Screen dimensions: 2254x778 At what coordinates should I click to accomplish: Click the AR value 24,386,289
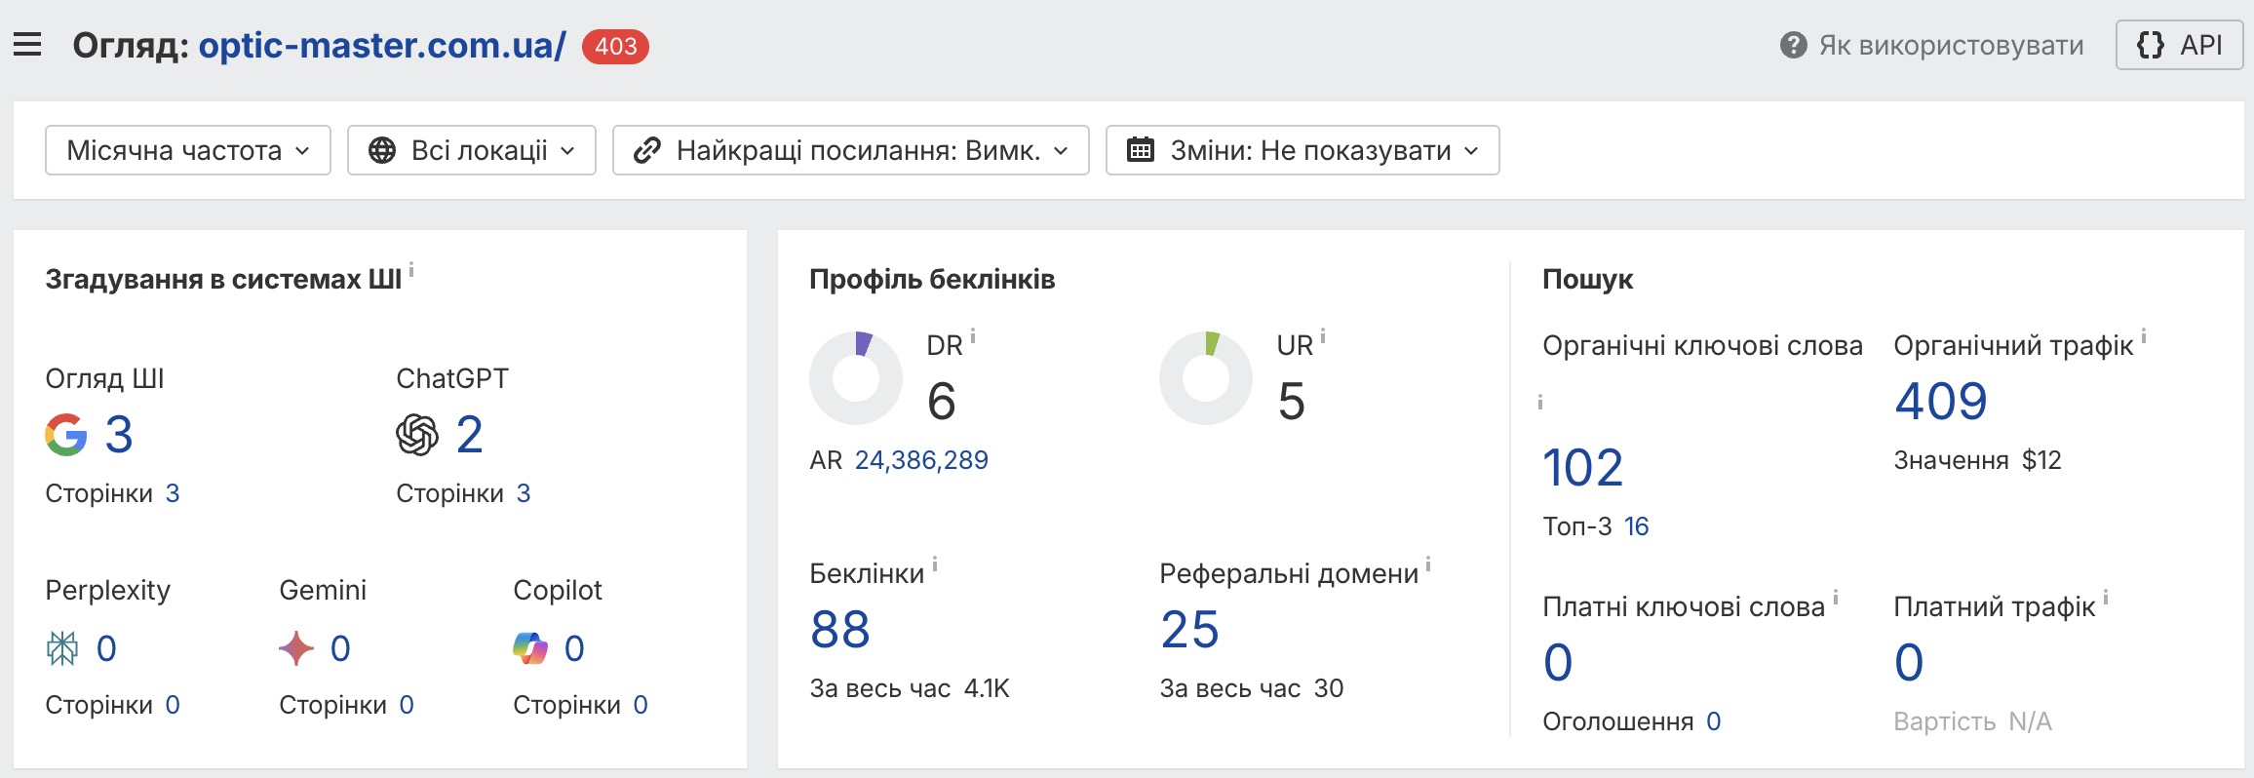pyautogui.click(x=921, y=460)
